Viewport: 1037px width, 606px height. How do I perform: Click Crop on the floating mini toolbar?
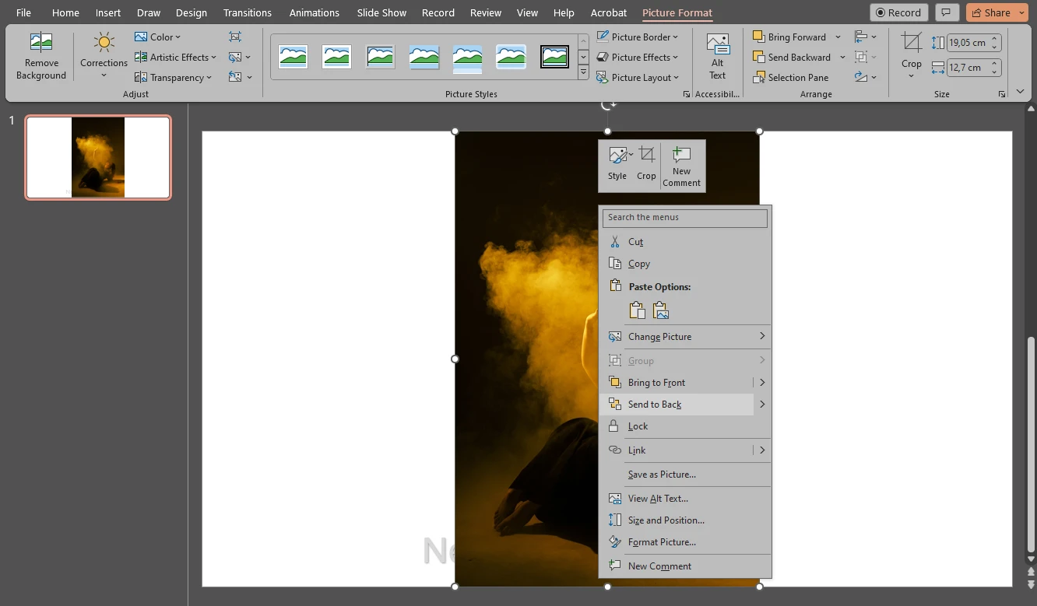tap(646, 163)
